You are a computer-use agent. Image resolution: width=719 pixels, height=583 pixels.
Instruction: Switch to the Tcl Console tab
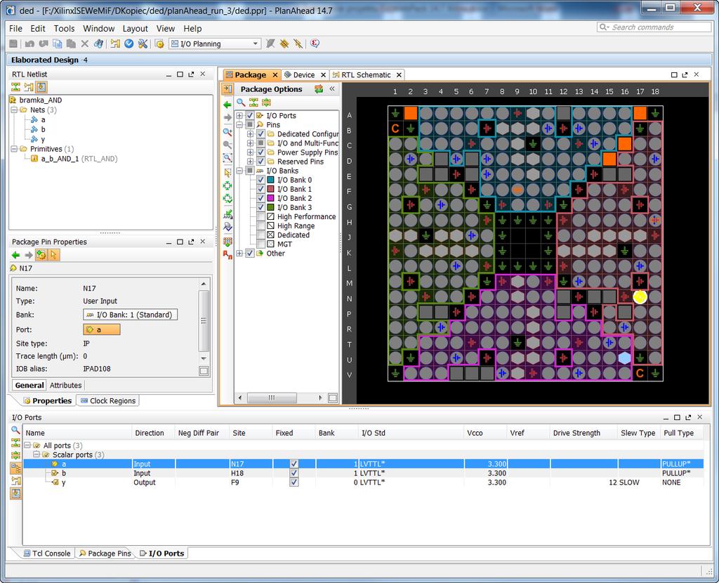(x=47, y=553)
